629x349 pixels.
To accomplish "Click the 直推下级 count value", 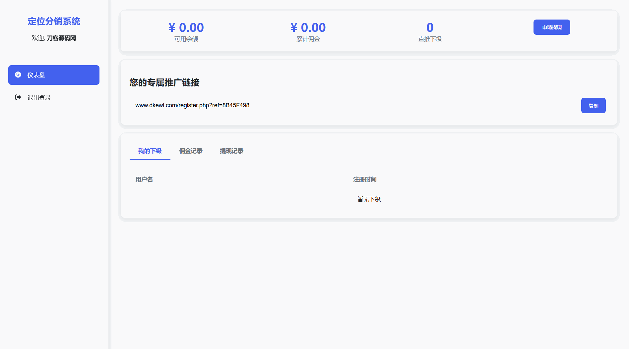I will pyautogui.click(x=430, y=27).
